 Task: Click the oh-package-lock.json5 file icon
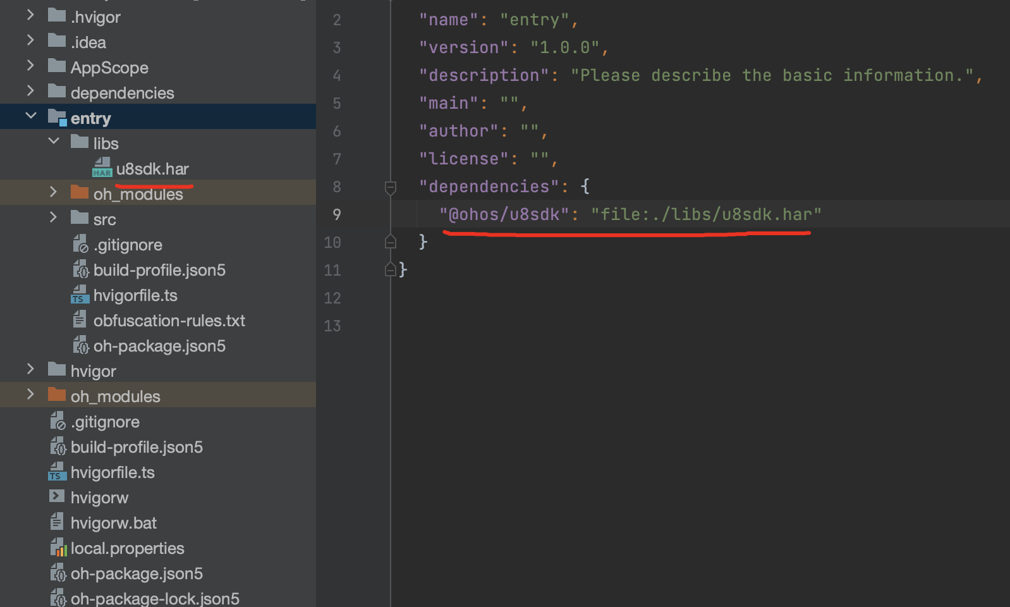click(x=58, y=598)
